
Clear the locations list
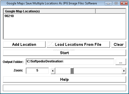pos(119,45)
